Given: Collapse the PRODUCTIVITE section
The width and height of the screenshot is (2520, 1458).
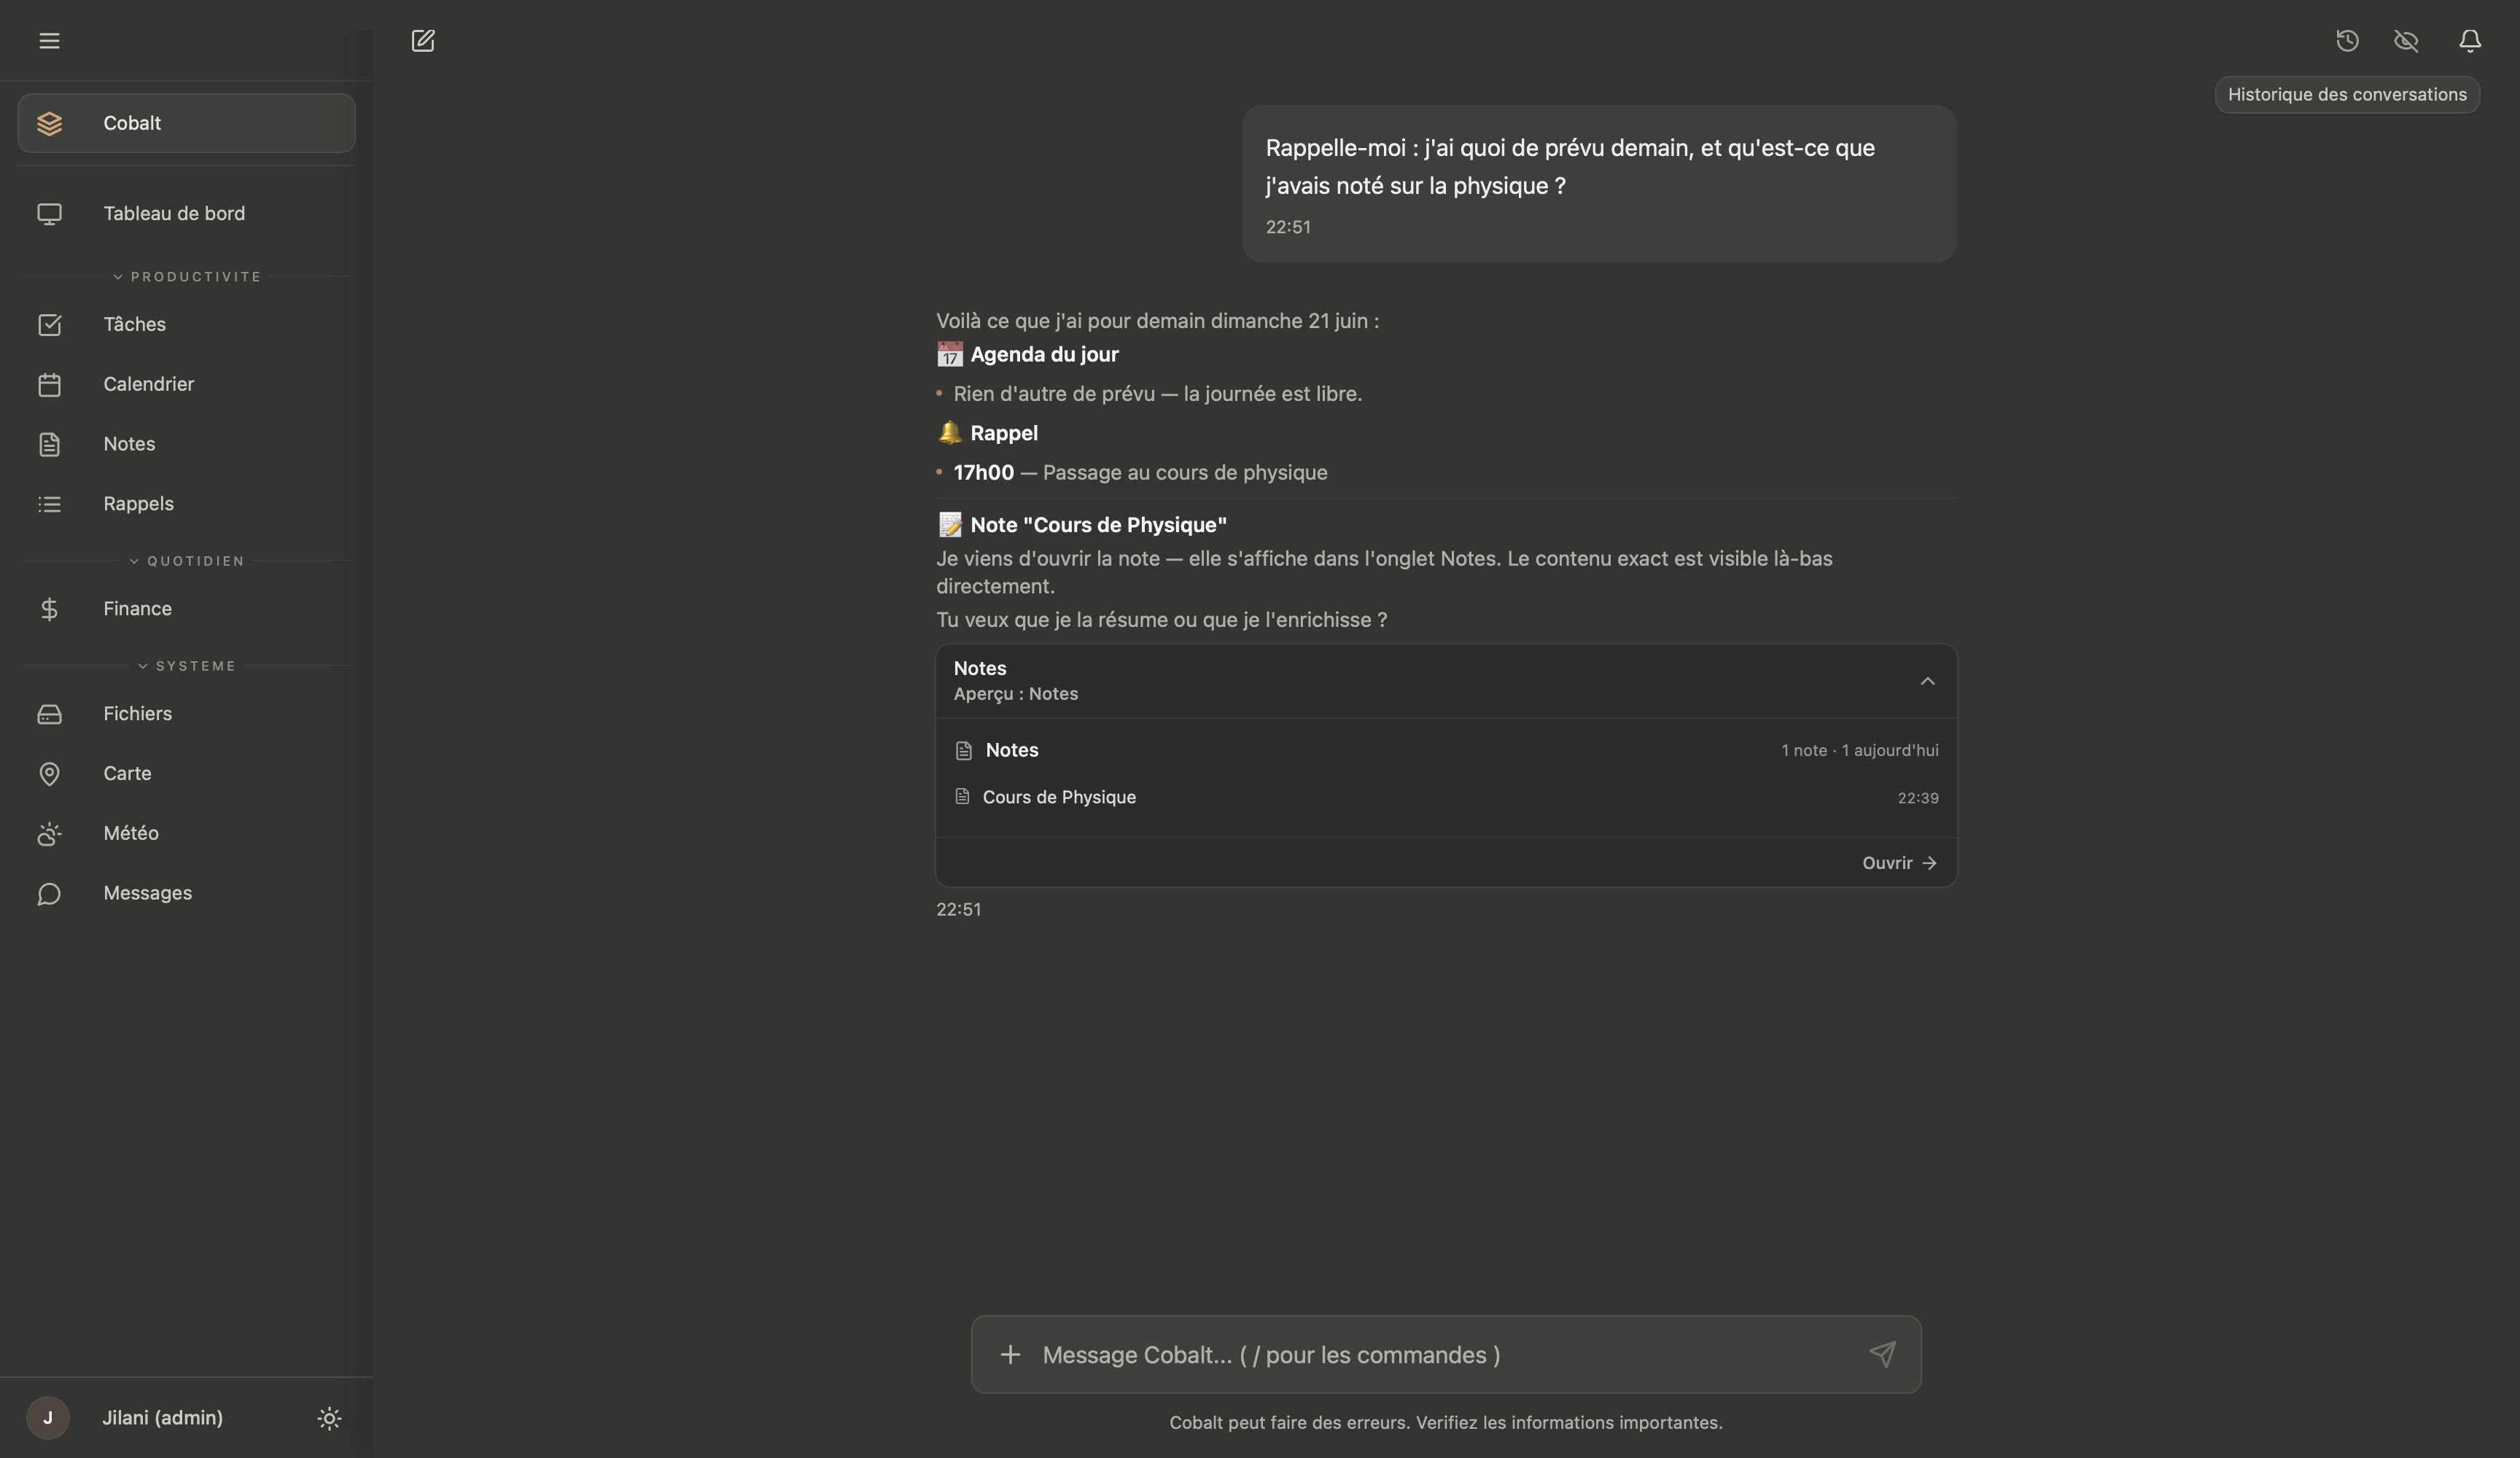Looking at the screenshot, I should (187, 277).
